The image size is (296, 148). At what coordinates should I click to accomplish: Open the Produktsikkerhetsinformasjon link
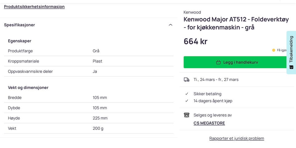tap(34, 6)
